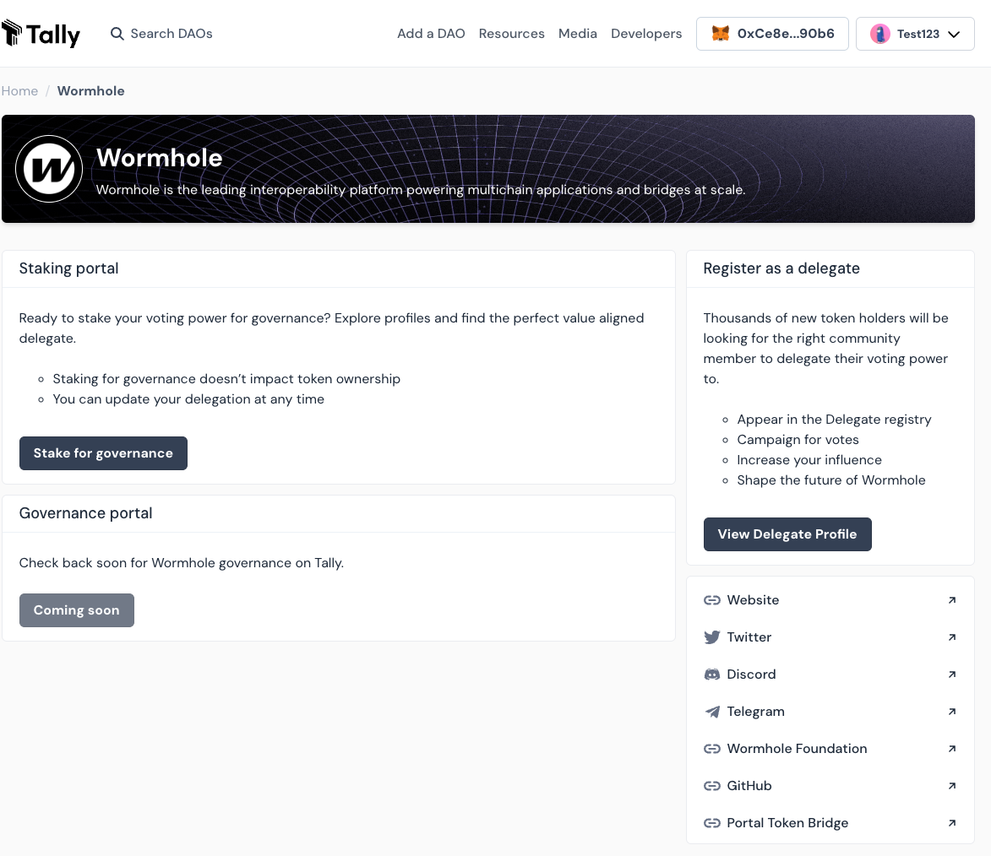This screenshot has width=991, height=856.
Task: Open the GitHub link label
Action: tap(749, 786)
